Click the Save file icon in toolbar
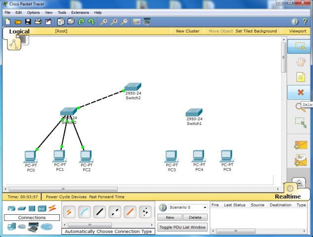 coord(28,22)
